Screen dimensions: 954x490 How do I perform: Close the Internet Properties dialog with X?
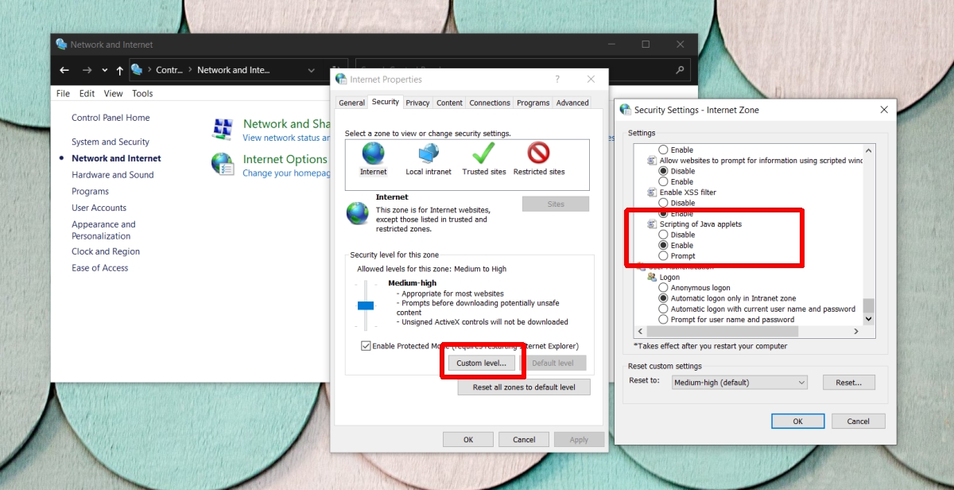click(x=591, y=80)
